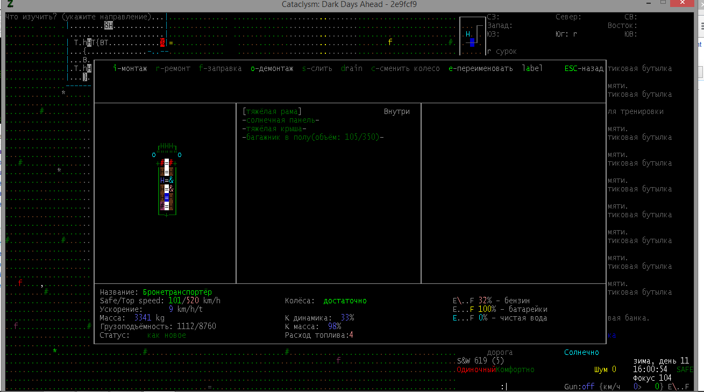
Task: Click the Gun:off status
Action: pos(580,387)
